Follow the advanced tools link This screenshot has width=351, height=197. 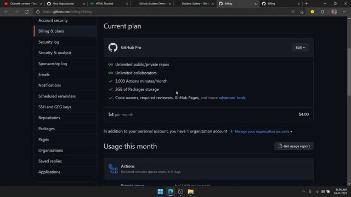(232, 97)
